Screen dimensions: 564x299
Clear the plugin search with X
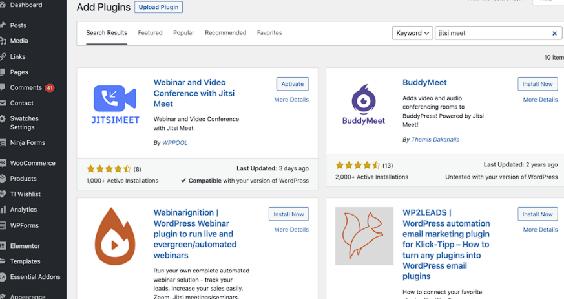pos(555,33)
